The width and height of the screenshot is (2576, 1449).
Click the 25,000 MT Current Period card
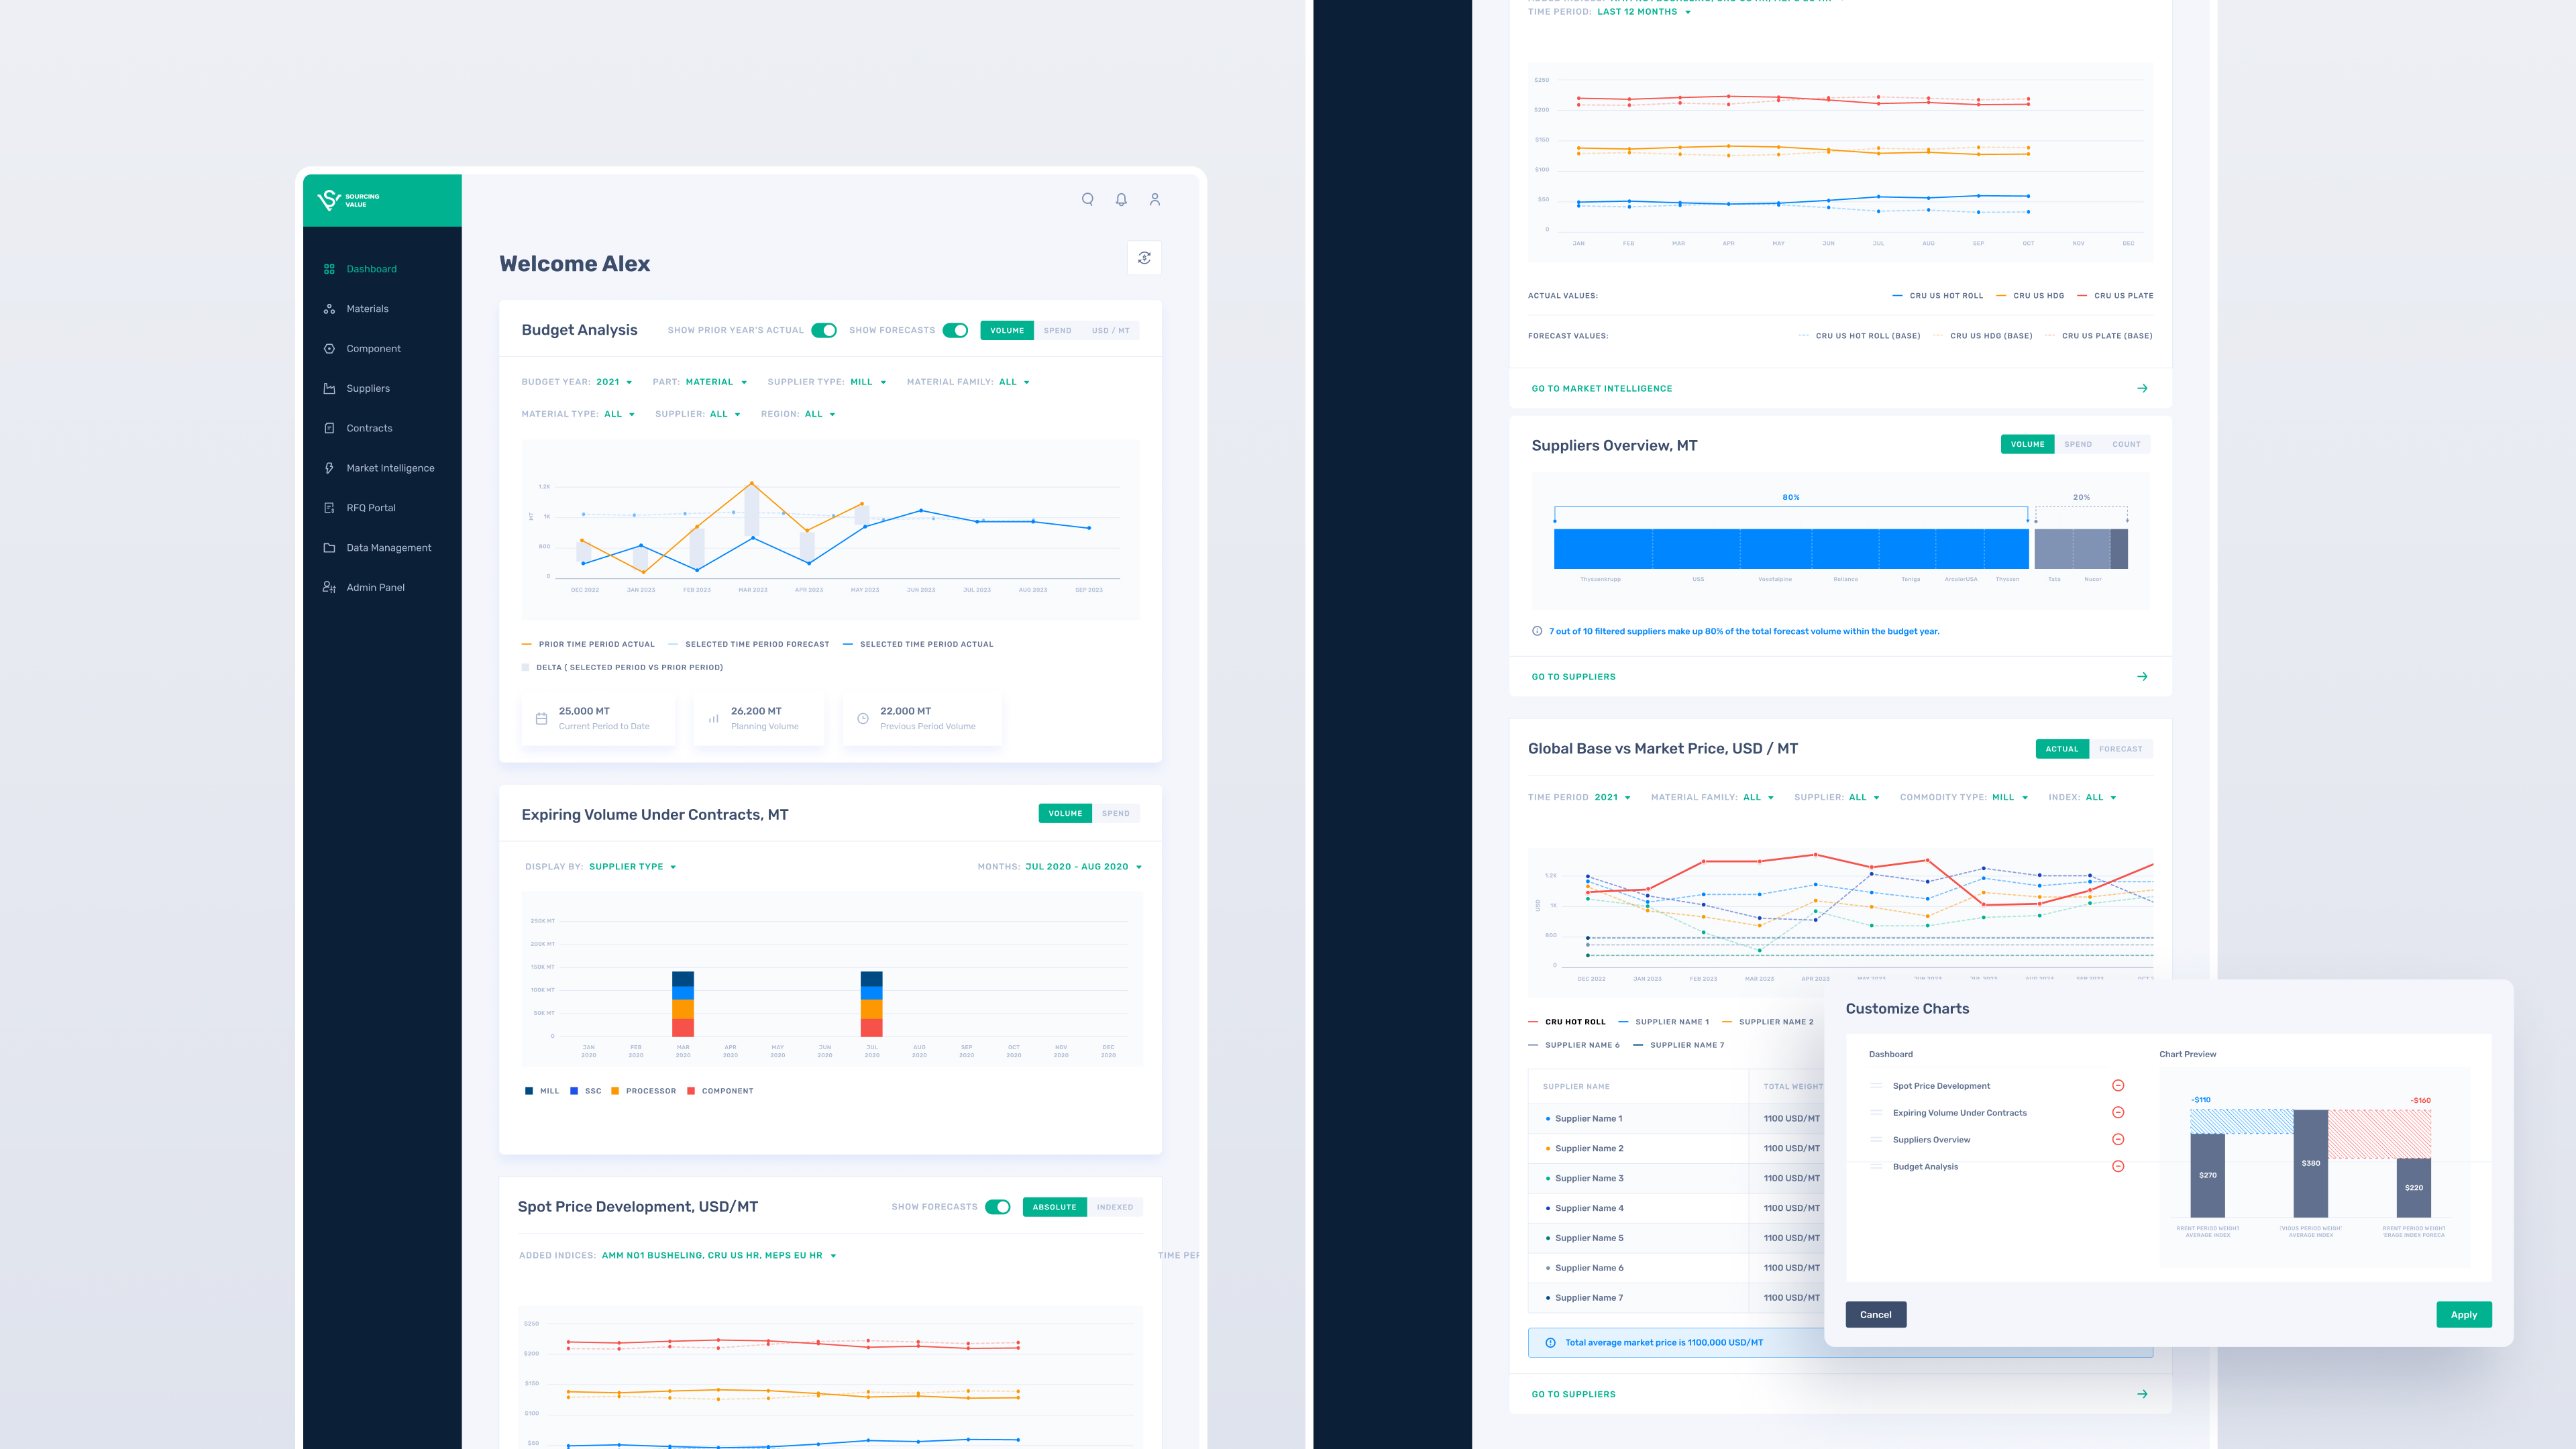coord(597,718)
